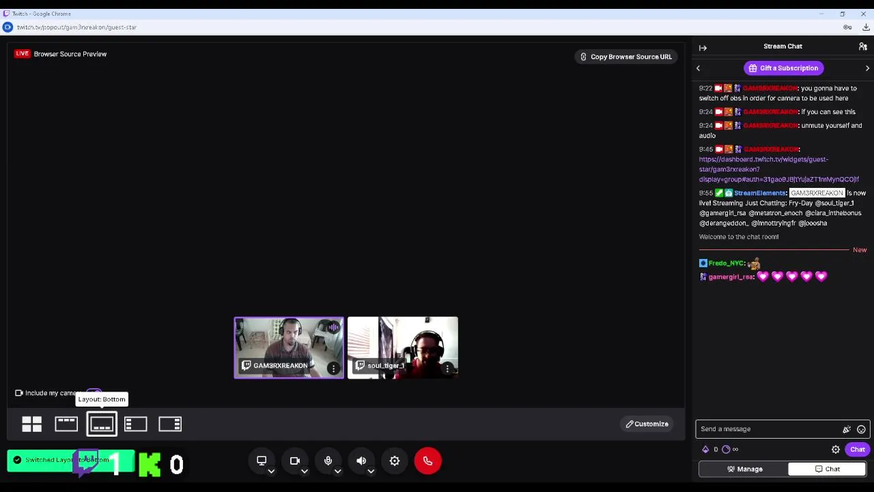The width and height of the screenshot is (874, 492).
Task: Click the Chrome download icon
Action: [866, 27]
